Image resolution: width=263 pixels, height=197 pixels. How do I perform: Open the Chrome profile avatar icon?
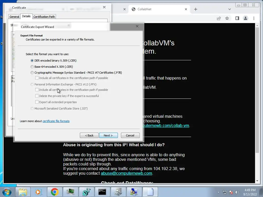point(246,18)
